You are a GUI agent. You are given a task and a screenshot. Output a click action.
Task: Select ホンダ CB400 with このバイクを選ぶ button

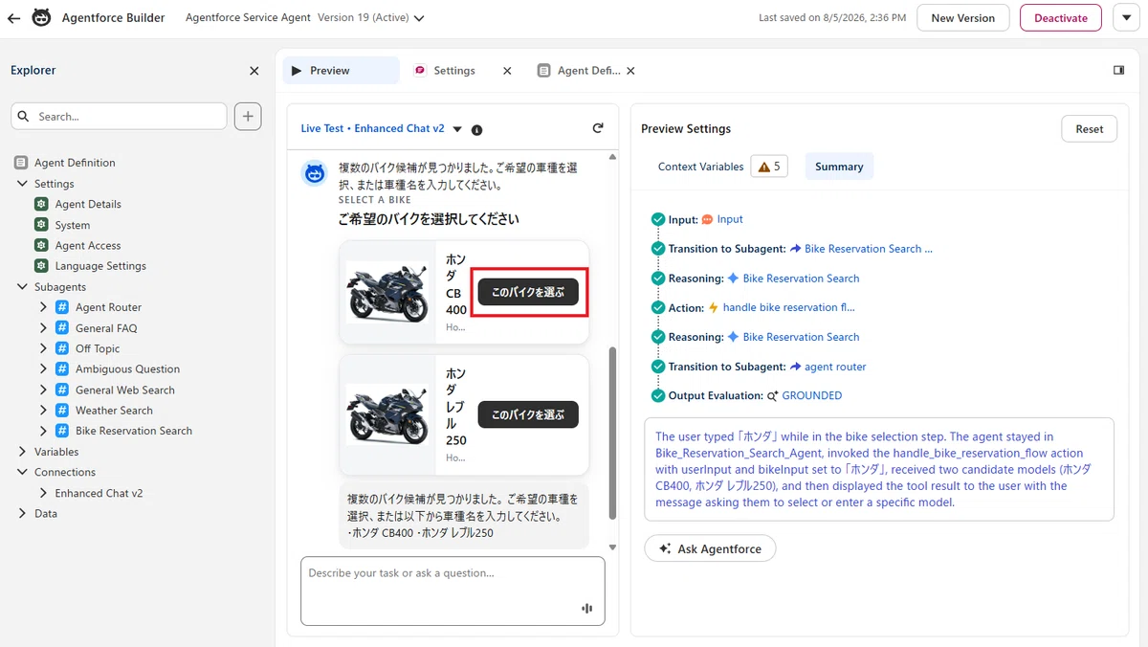[528, 292]
